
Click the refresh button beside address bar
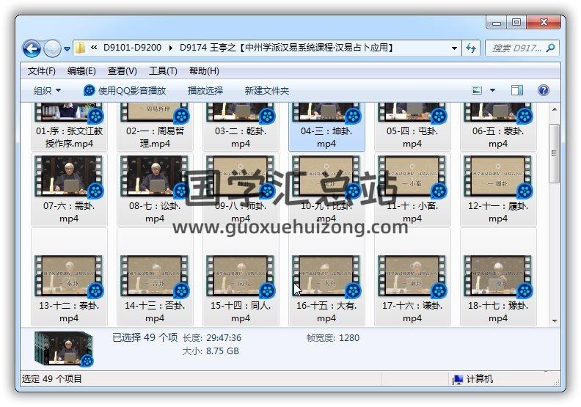click(471, 48)
